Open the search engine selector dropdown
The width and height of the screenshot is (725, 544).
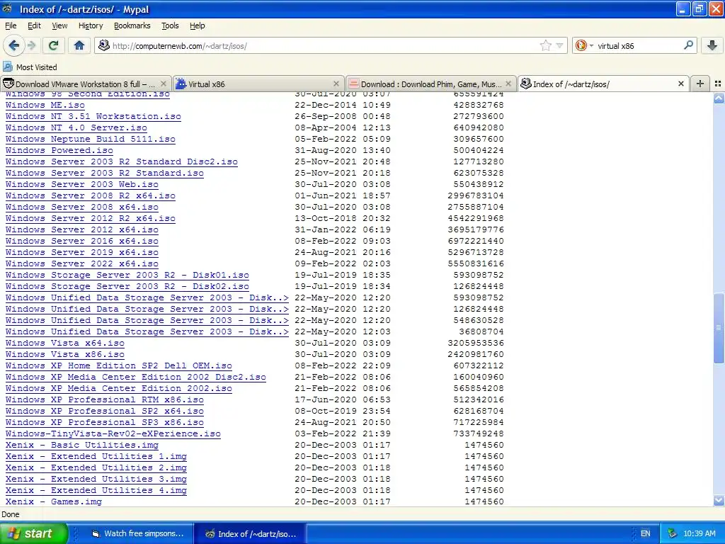pyautogui.click(x=584, y=45)
